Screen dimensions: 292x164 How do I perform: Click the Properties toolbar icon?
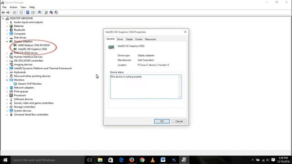(21, 12)
